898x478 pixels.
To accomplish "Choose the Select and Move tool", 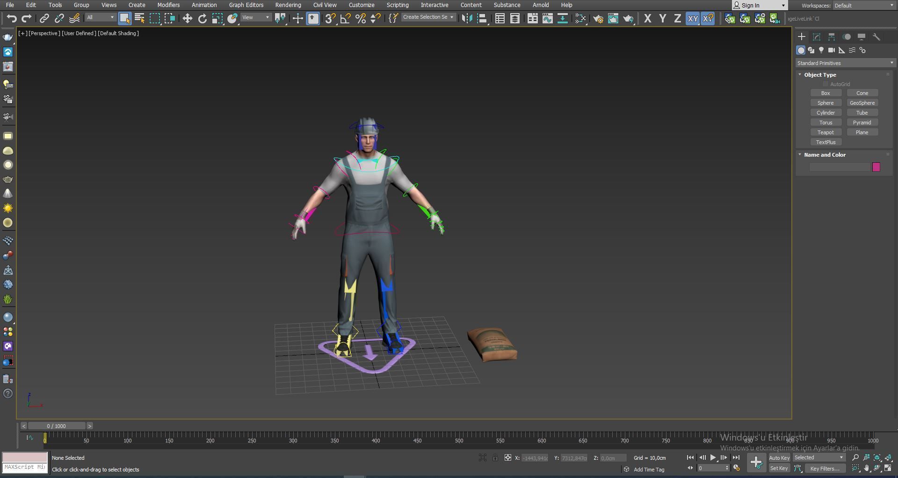I will pyautogui.click(x=187, y=19).
